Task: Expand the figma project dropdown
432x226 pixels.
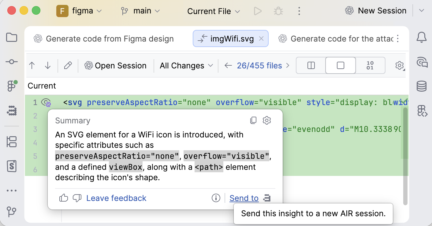Action: [x=79, y=11]
